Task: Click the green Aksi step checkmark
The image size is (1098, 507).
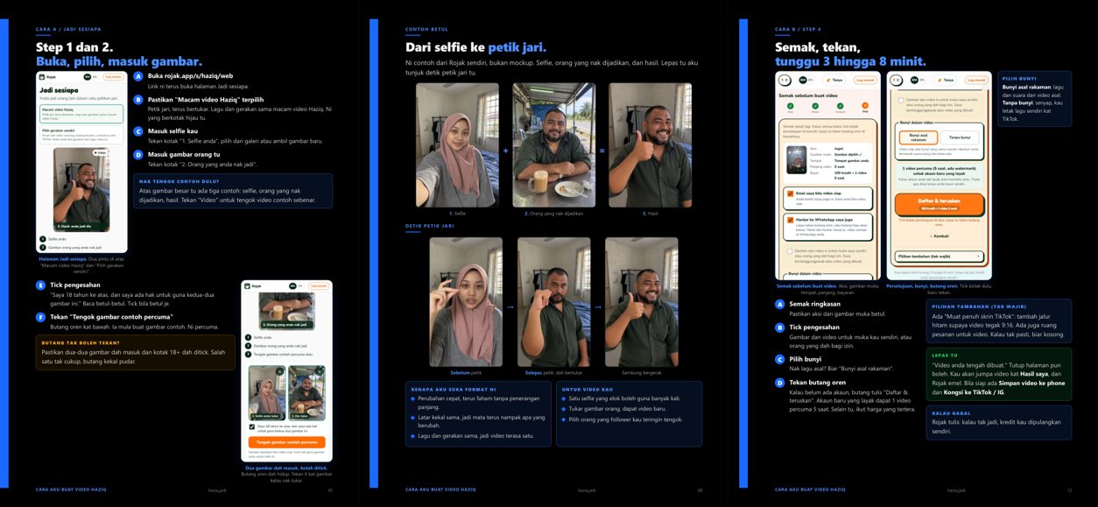Action: 791,106
